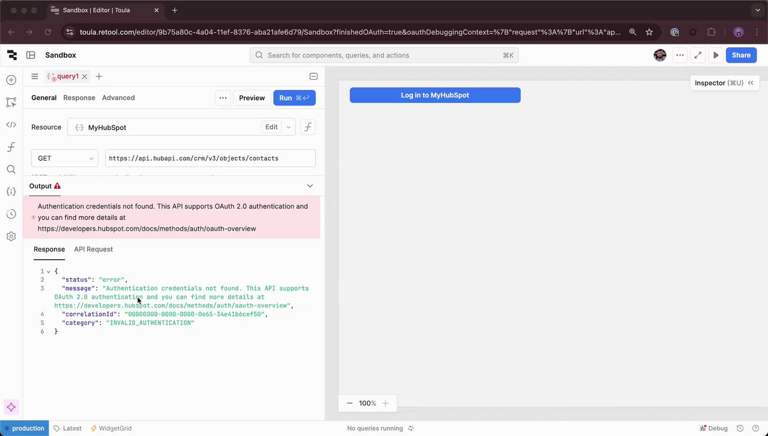Open the production environment selector
Screen dimensions: 768x436
[25, 428]
